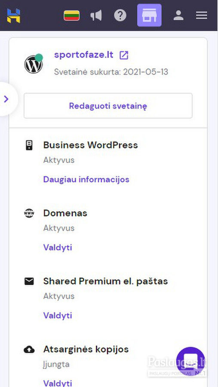218x387 pixels.
Task: Open sportofaze.lt in external link icon
Action: 124,55
